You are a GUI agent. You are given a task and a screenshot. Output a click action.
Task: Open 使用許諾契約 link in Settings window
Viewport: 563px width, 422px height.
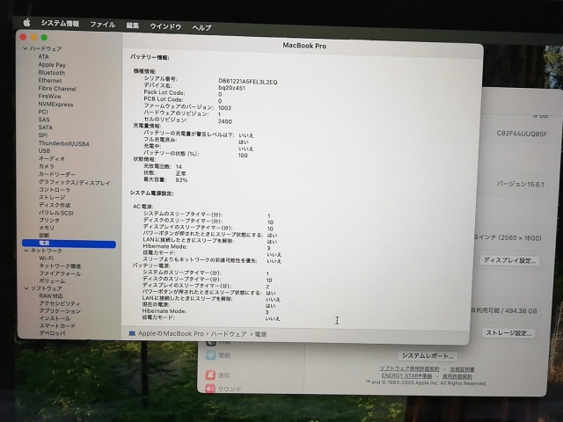(x=457, y=376)
